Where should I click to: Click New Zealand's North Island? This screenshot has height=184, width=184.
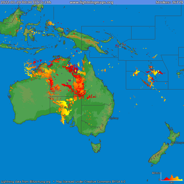point(173,134)
